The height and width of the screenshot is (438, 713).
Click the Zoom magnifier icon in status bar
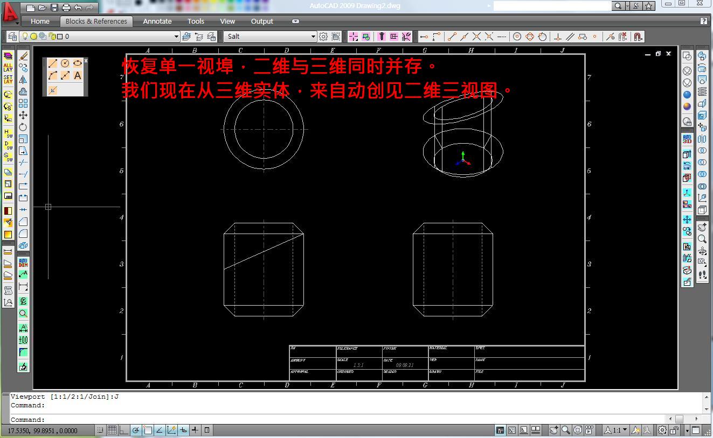pos(566,430)
